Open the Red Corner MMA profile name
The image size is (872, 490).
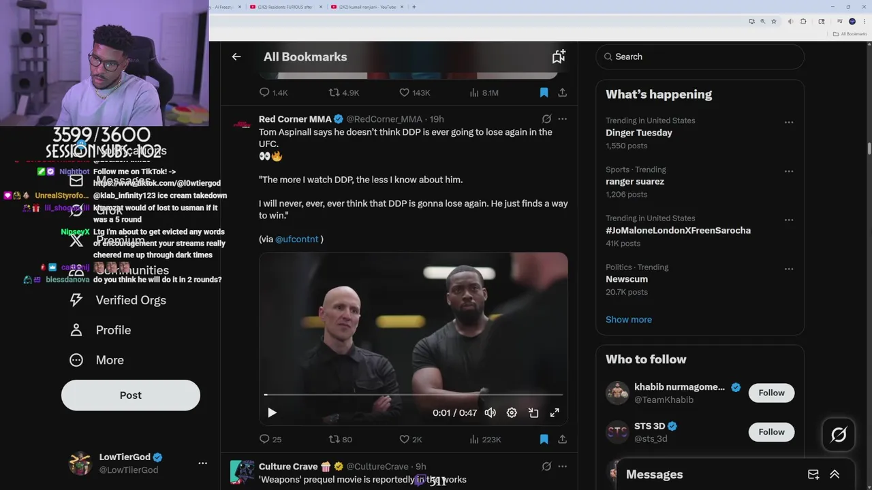click(295, 118)
